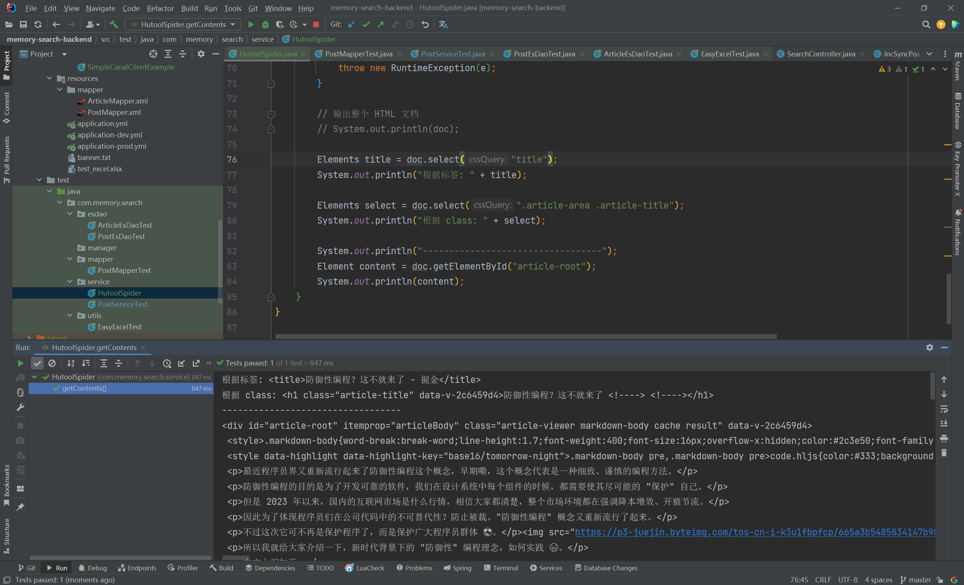The width and height of the screenshot is (964, 585).
Task: Select getContents() test result
Action: pos(121,388)
